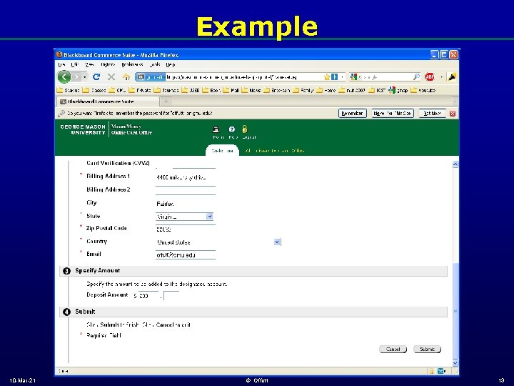The image size is (514, 386).
Task: Click the vertical scrollbar thumb
Action: pyautogui.click(x=455, y=310)
